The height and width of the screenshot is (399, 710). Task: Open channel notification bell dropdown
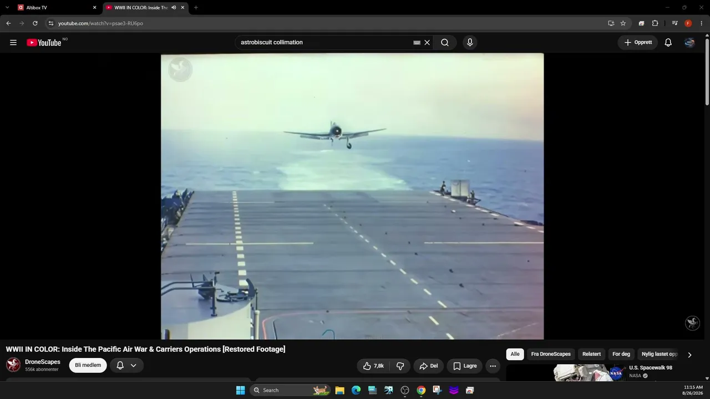coord(126,365)
